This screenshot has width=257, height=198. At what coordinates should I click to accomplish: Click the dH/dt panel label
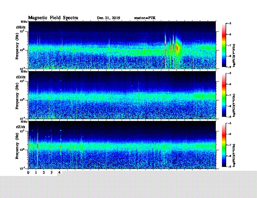[21, 27]
